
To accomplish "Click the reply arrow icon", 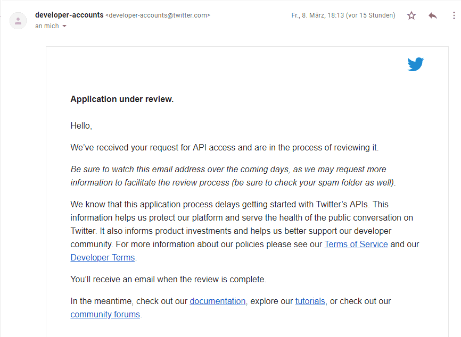I will (x=432, y=15).
